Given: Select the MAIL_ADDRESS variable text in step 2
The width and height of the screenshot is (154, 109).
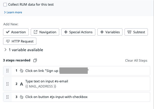Looking at the screenshot, I should click(x=41, y=86).
